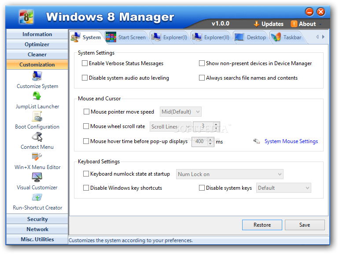Image resolution: width=339 pixels, height=254 pixels.
Task: Open Run-Shortcut Creator icon
Action: [37, 197]
